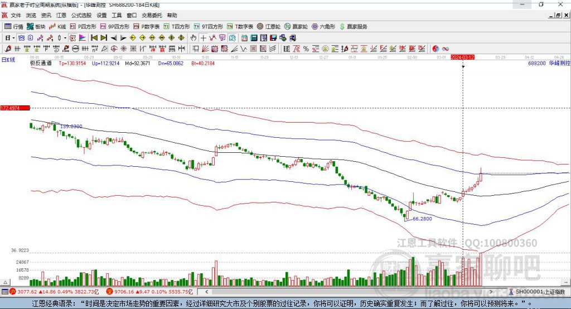Select the pen drawing tool in bottom toolbar
The height and width of the screenshot is (309, 571).
(8, 49)
